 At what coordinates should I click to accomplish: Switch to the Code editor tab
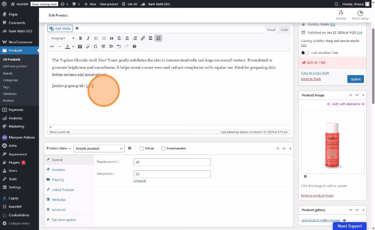(x=284, y=30)
